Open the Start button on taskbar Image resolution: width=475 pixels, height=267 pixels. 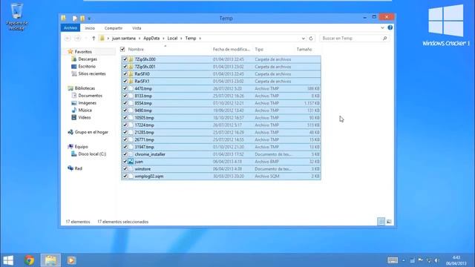tap(8, 260)
